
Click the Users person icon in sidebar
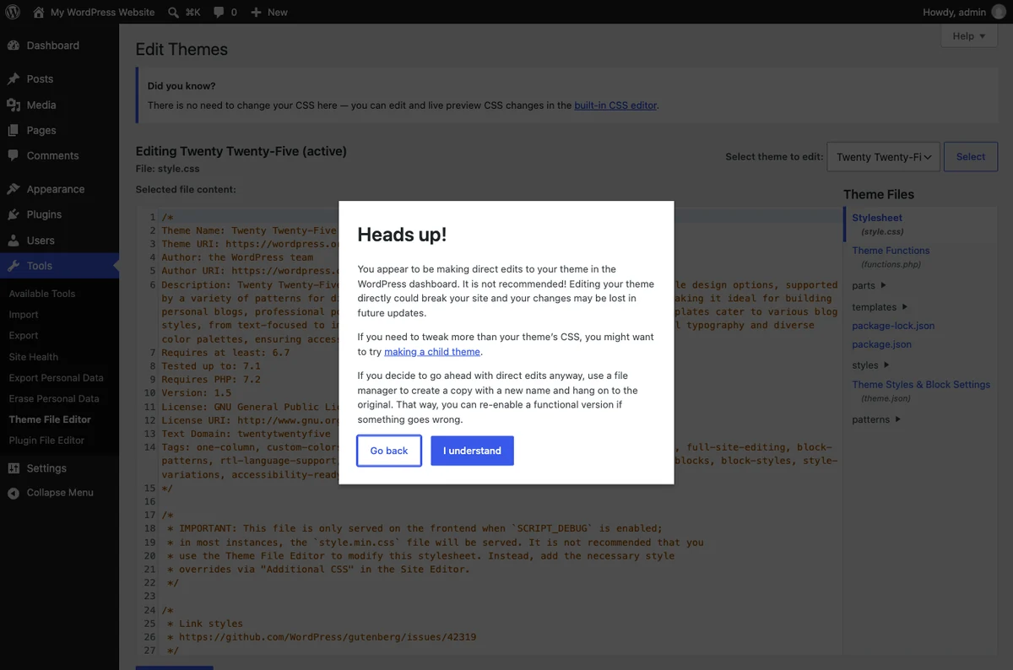(14, 240)
